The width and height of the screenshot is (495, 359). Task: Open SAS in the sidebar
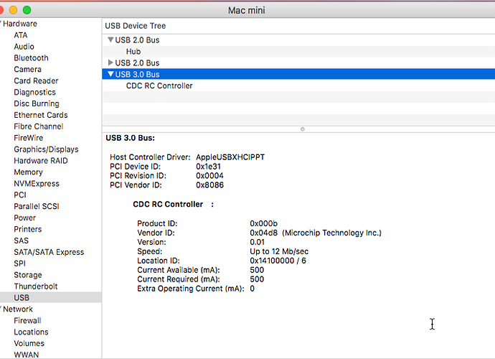21,241
